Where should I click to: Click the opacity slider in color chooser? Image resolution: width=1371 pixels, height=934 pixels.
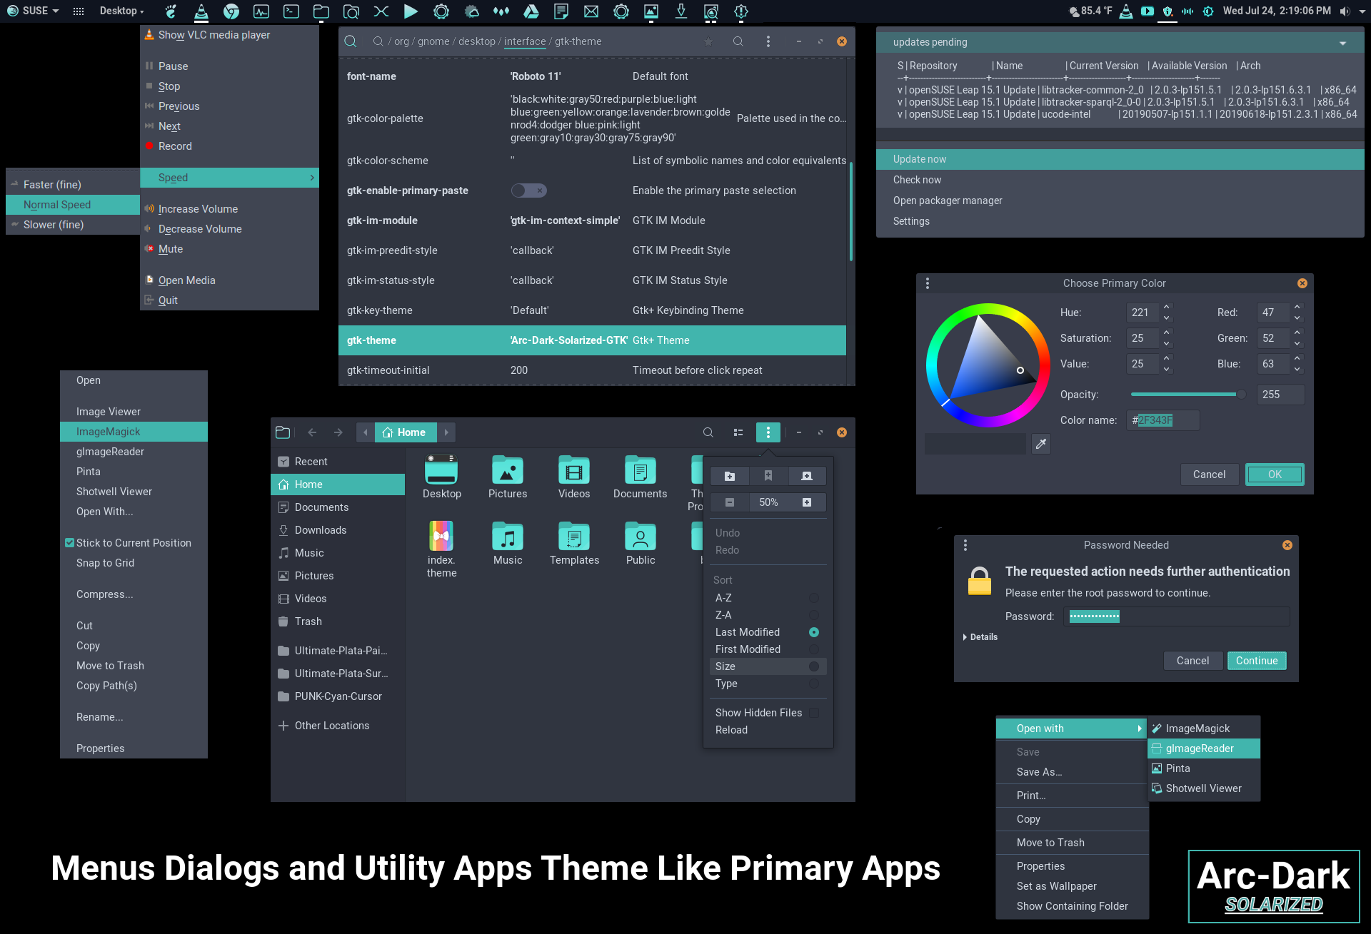pos(1188,395)
